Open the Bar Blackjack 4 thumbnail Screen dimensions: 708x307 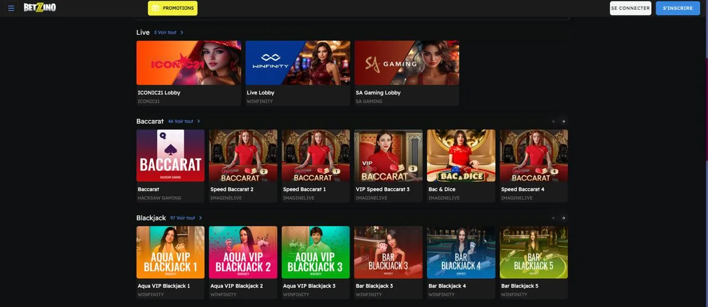coord(461,252)
